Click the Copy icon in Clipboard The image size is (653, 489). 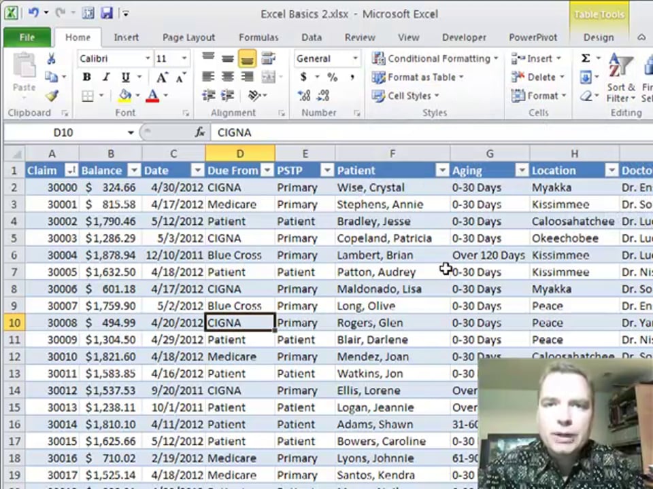coord(51,77)
